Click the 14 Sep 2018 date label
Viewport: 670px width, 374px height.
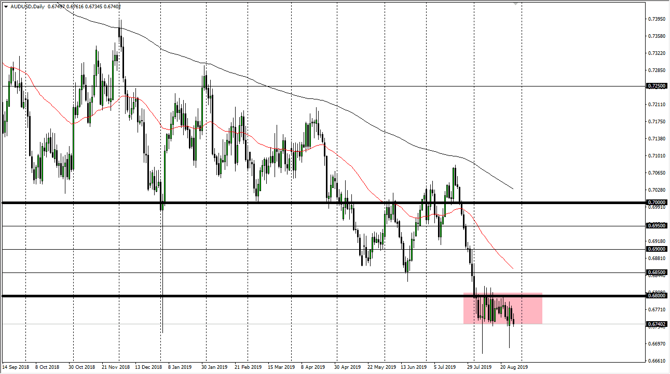pos(16,366)
